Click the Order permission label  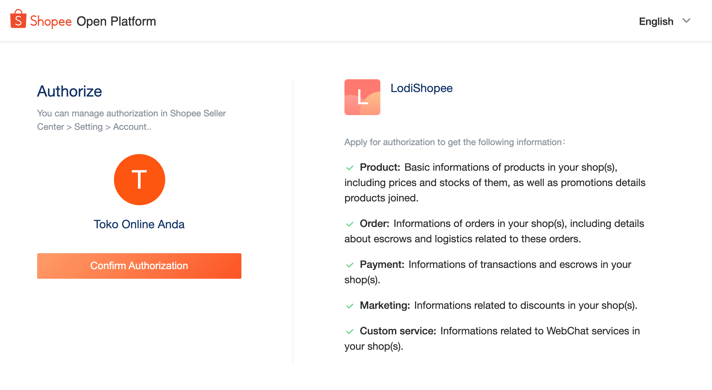(x=374, y=223)
